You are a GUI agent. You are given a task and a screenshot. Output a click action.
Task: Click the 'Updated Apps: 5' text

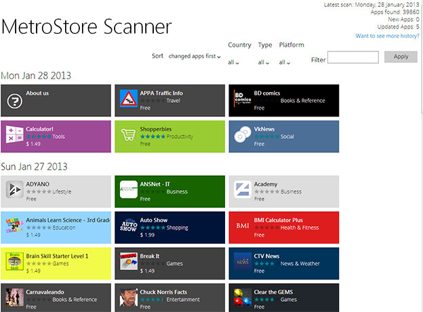(x=398, y=26)
